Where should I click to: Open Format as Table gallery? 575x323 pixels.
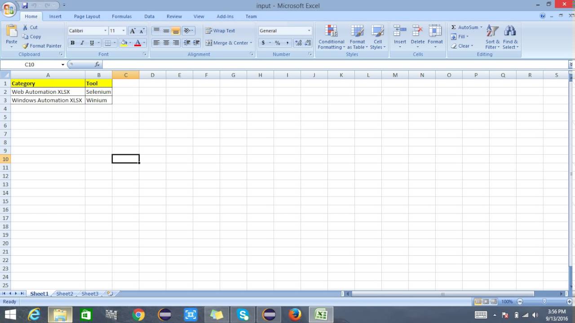pyautogui.click(x=357, y=37)
